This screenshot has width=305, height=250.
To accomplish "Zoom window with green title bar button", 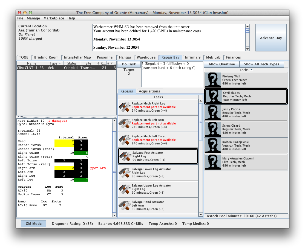I will point(30,12).
